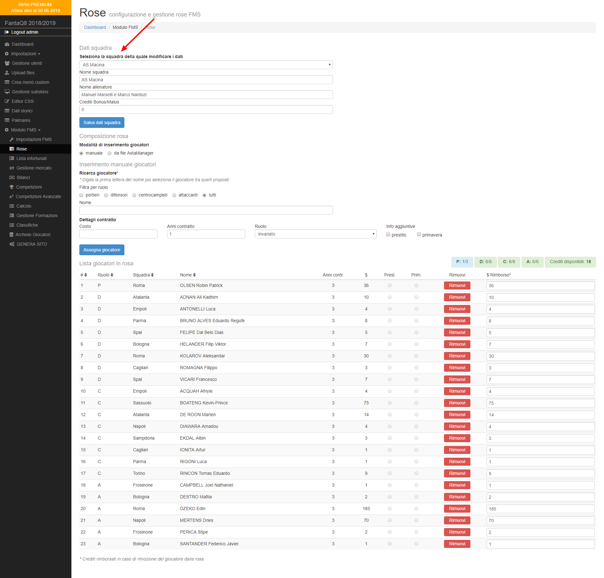This screenshot has width=604, height=578.
Task: Click the Dashboard breadcrumb link
Action: pyautogui.click(x=95, y=27)
